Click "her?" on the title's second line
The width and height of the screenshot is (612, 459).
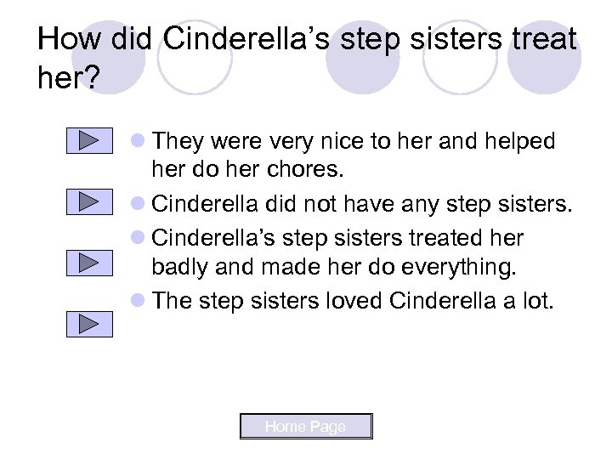pyautogui.click(x=69, y=78)
